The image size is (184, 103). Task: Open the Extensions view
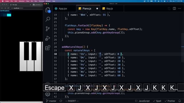click(x=48, y=48)
